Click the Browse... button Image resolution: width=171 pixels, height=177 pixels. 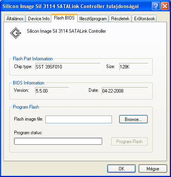point(133,119)
